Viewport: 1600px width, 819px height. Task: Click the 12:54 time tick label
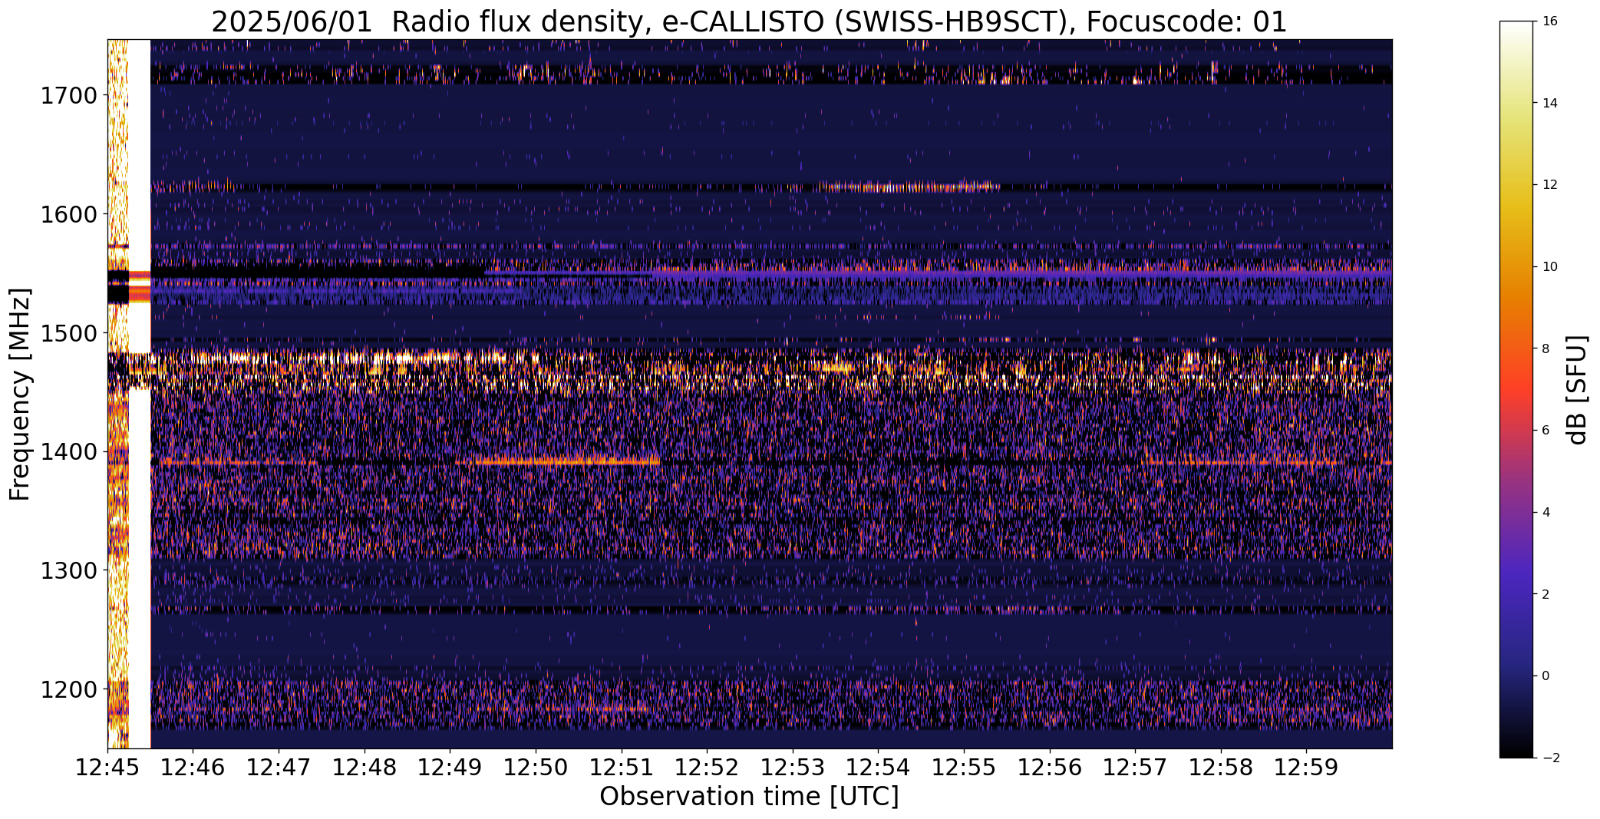[879, 768]
